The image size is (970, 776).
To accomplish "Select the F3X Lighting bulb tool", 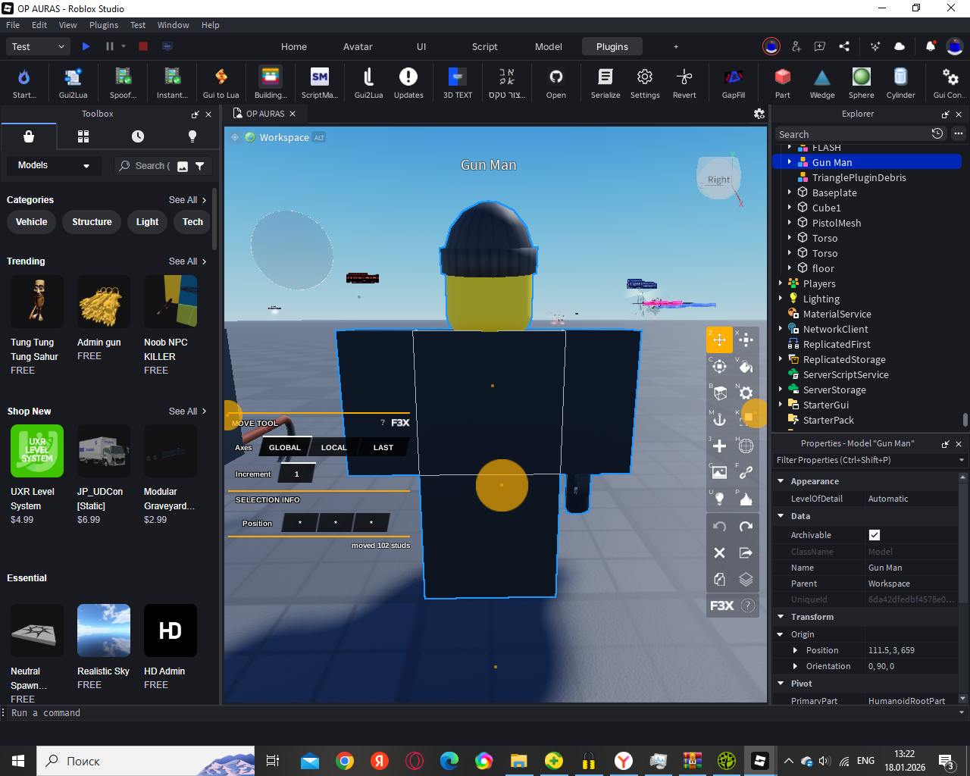I will click(719, 499).
